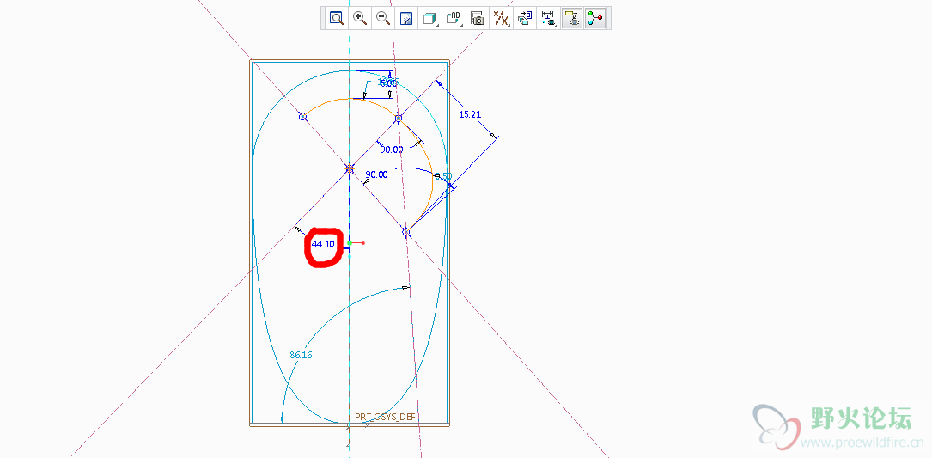Toggle the Annotation Display button

572,18
